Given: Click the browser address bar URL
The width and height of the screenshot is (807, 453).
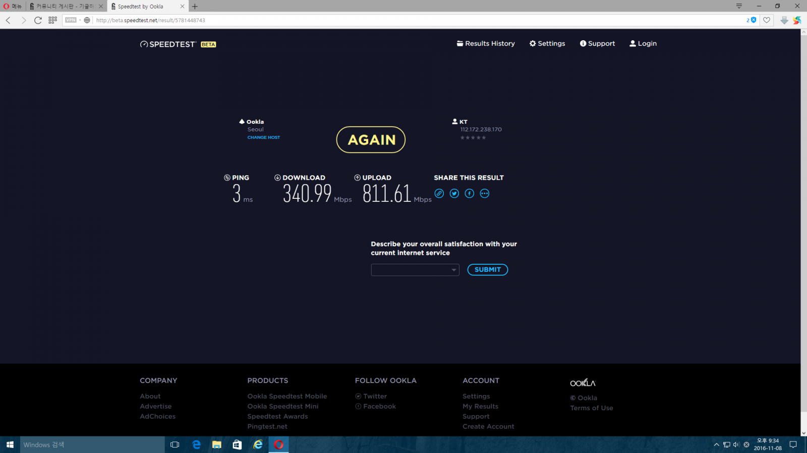Looking at the screenshot, I should tap(151, 20).
